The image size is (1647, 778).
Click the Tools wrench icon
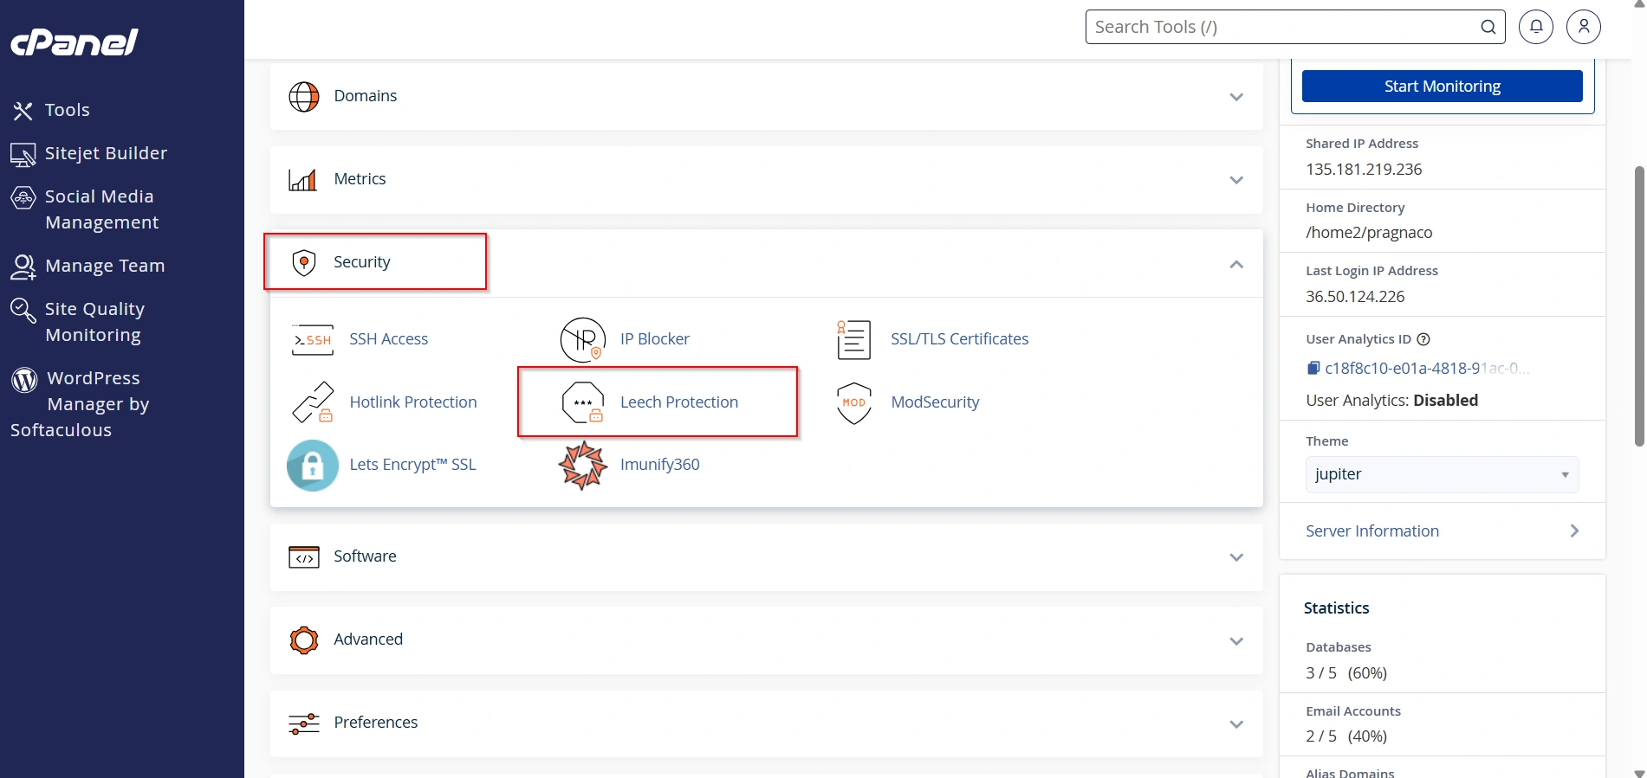point(23,111)
